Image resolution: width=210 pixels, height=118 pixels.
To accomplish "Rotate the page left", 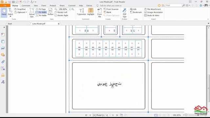I will coord(61,12).
